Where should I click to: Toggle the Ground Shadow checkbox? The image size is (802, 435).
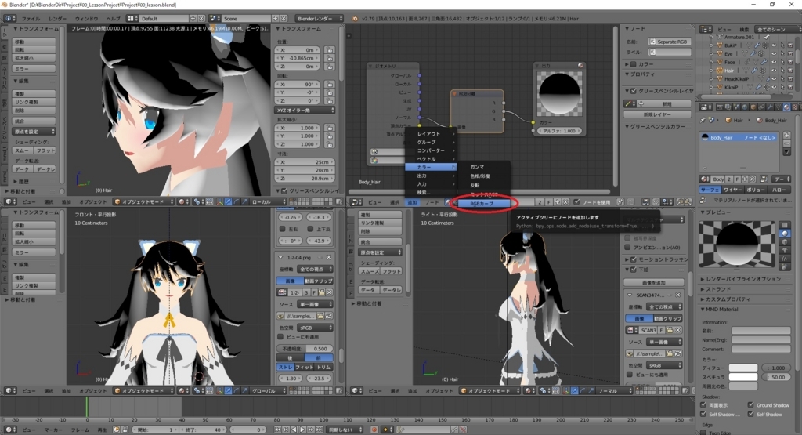(751, 404)
